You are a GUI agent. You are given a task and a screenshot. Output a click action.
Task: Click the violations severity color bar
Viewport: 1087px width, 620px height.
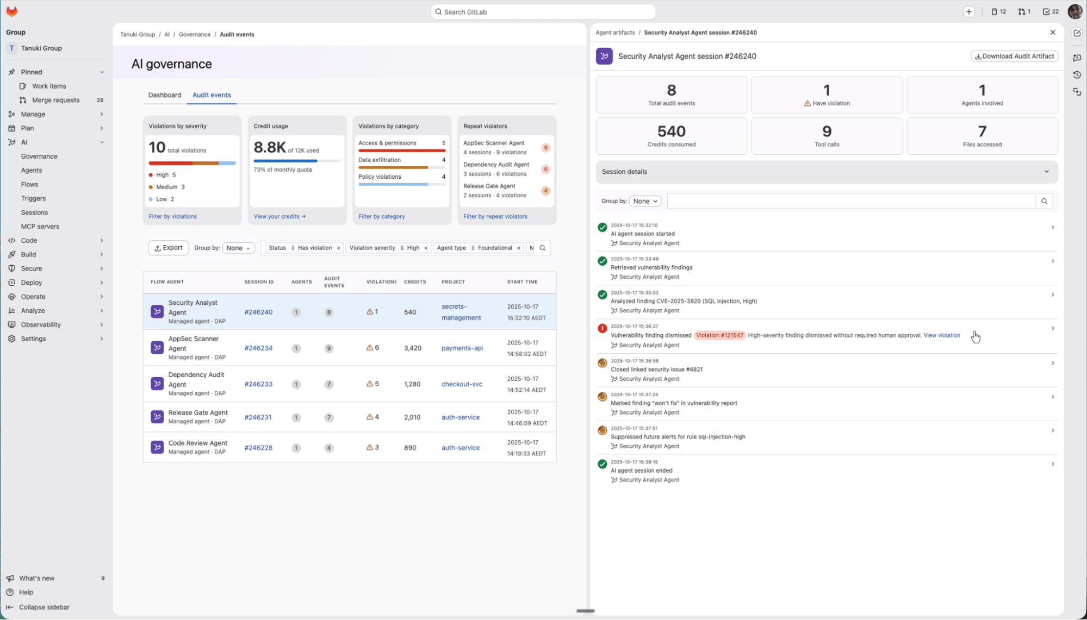pos(192,163)
